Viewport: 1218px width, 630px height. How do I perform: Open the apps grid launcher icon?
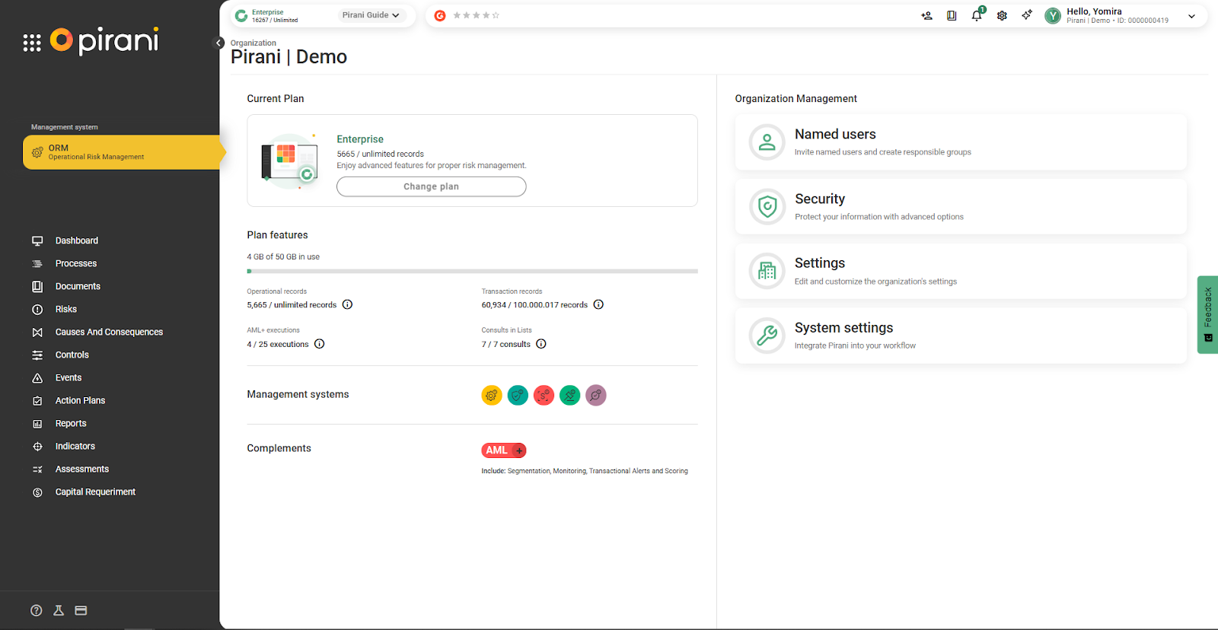pyautogui.click(x=32, y=43)
